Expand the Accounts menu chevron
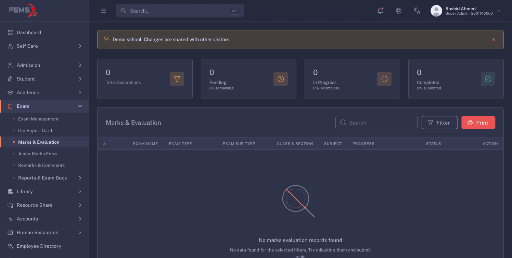512x258 pixels. coord(80,219)
